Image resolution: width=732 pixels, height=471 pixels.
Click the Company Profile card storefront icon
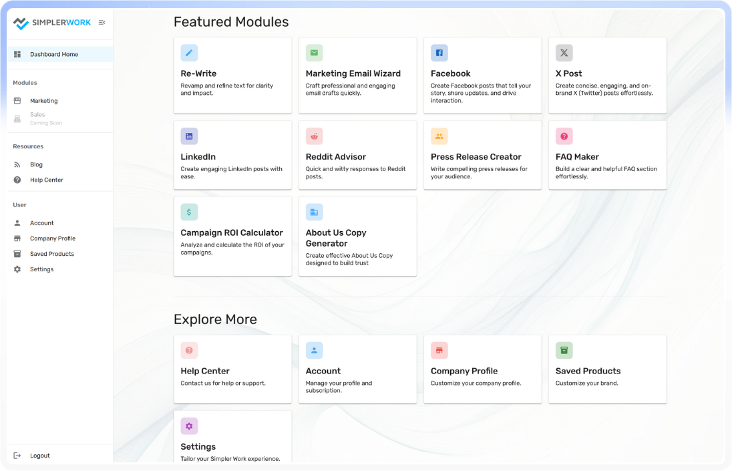(439, 350)
